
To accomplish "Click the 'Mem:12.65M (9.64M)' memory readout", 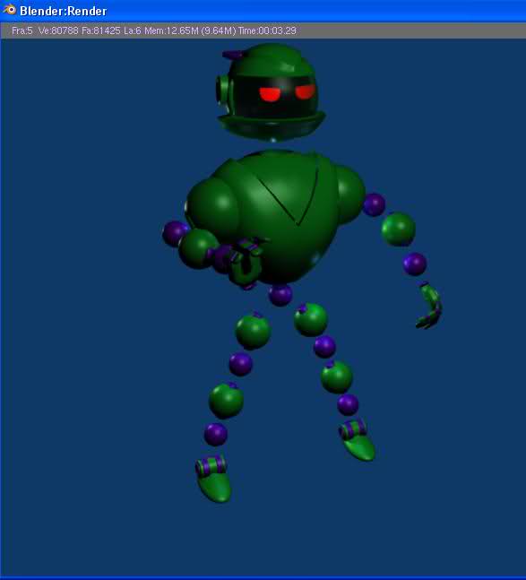I will pyautogui.click(x=190, y=30).
